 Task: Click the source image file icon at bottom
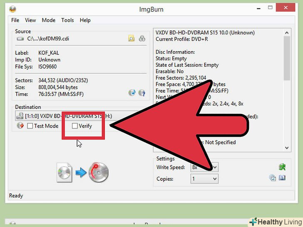(65, 173)
